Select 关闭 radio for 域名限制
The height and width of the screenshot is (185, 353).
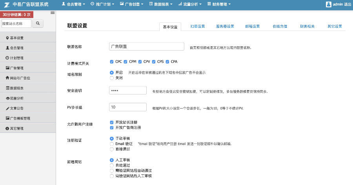(x=112, y=78)
